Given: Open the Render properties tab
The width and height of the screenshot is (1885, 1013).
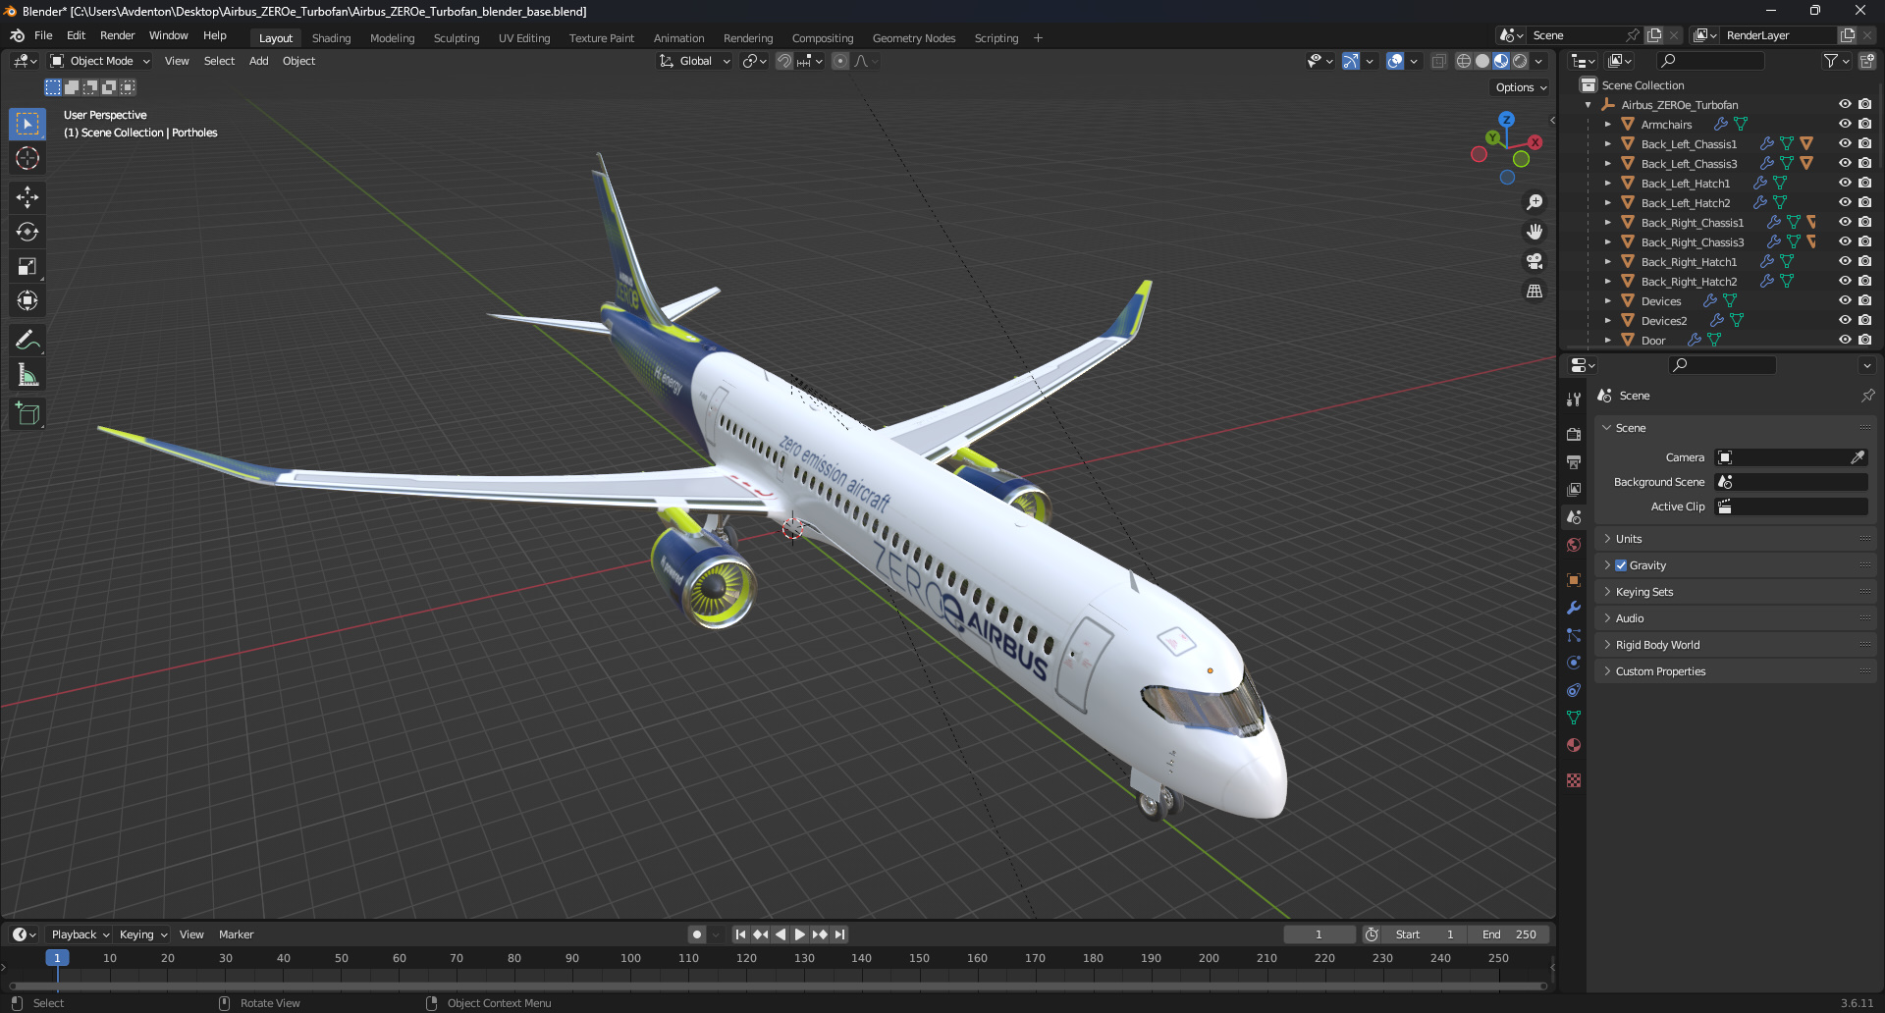Looking at the screenshot, I should click(1574, 434).
